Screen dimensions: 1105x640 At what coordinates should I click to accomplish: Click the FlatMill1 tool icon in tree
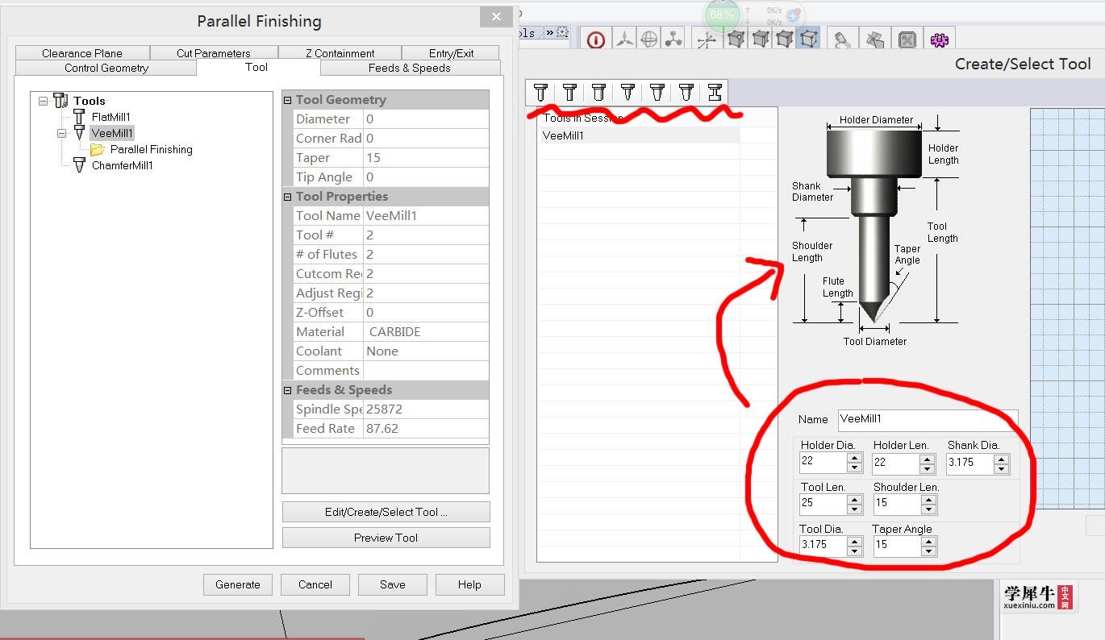(79, 117)
